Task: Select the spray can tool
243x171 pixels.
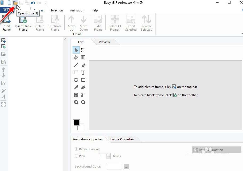Action: click(83, 95)
